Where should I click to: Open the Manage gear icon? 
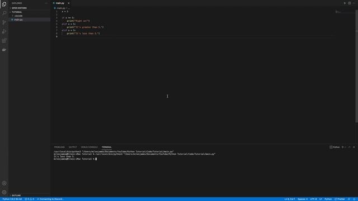(x=4, y=192)
